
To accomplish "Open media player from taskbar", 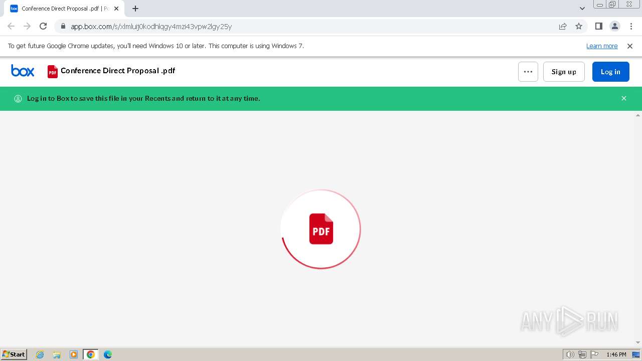I will 74,354.
